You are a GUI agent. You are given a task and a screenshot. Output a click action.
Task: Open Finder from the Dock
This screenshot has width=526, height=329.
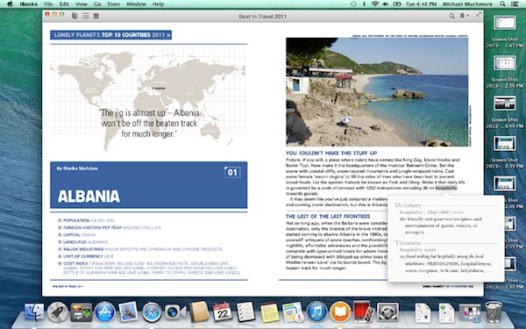34,311
